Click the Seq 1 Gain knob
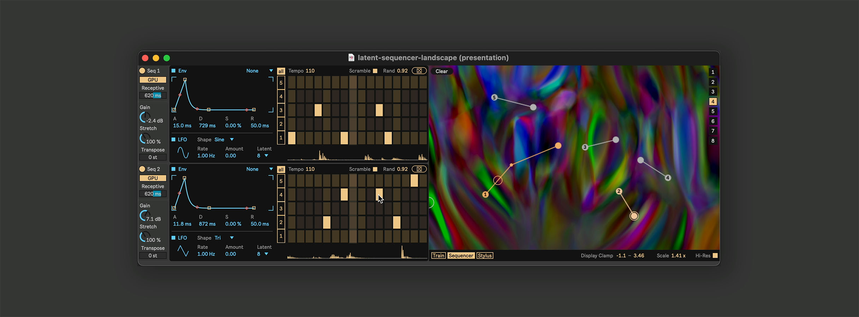This screenshot has width=859, height=317. click(145, 117)
